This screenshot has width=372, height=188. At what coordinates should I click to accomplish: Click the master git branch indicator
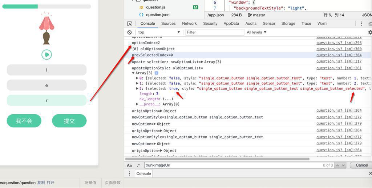[x=256, y=15]
